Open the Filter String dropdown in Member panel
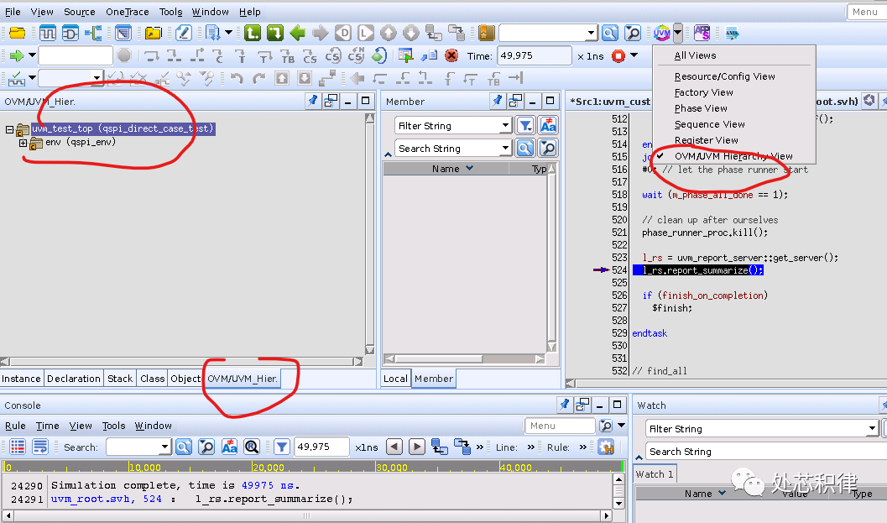Viewport: 887px width, 523px height. click(505, 125)
